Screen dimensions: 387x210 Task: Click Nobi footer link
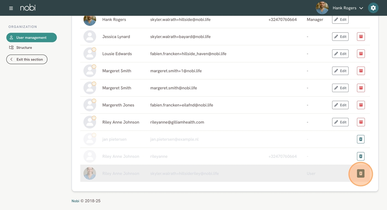click(x=75, y=201)
